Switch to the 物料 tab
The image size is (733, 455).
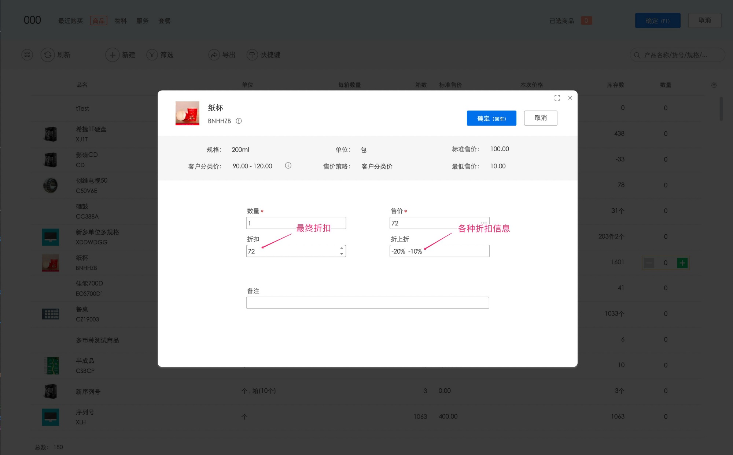121,20
